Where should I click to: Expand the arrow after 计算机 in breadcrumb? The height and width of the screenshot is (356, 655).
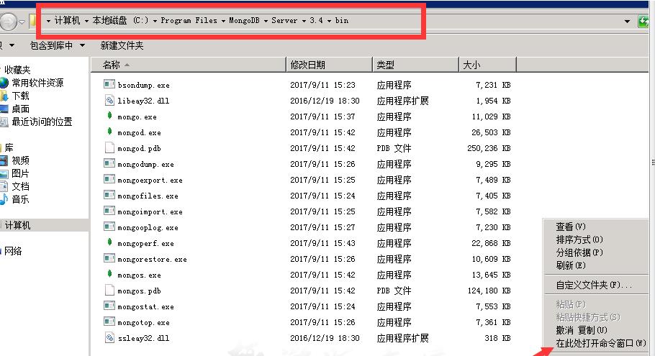(x=86, y=21)
